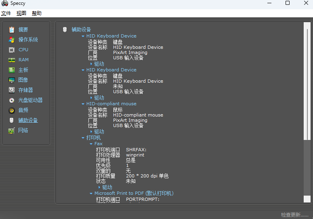313x219 pixels.
Task: Open the 文件 menu
Action: coord(6,13)
